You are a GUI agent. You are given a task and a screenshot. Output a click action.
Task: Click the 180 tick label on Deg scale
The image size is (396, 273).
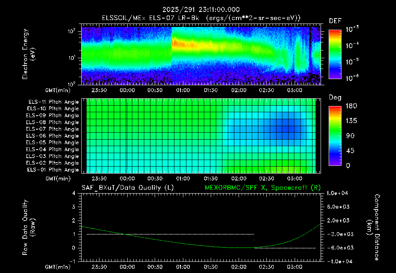pyautogui.click(x=351, y=106)
